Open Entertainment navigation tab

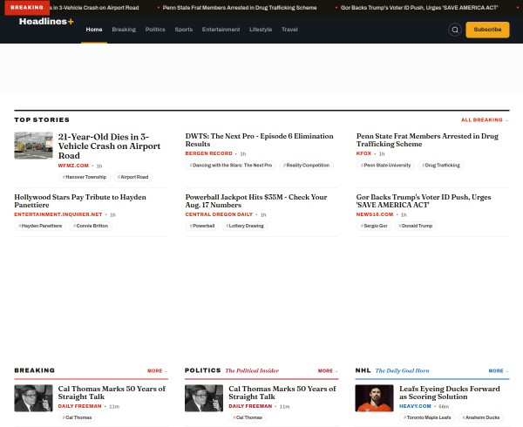tap(221, 30)
